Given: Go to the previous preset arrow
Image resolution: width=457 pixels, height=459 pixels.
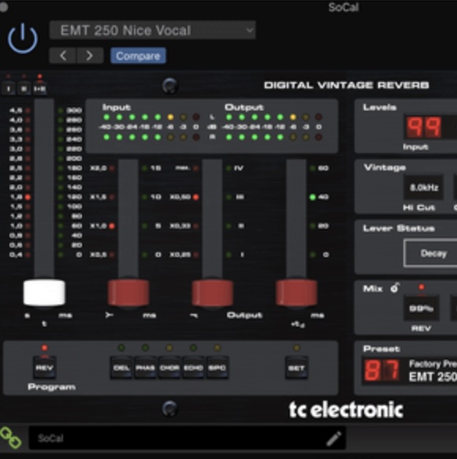Looking at the screenshot, I should coord(63,55).
